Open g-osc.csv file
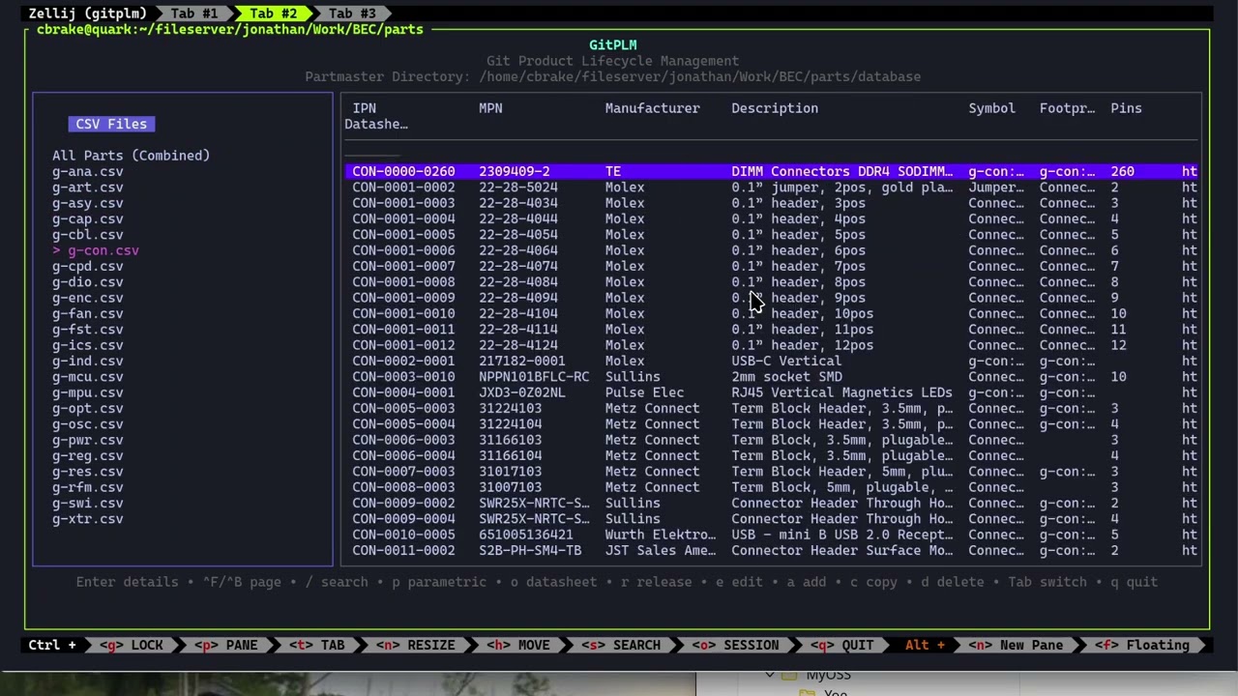 coord(88,424)
